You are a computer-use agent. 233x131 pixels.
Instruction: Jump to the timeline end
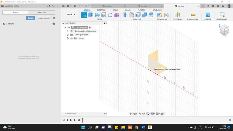pos(79,120)
